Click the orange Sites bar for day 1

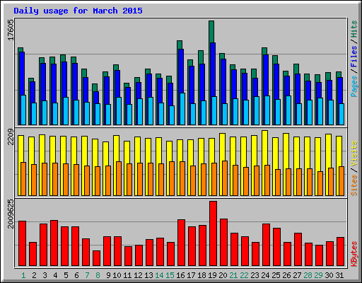click(x=23, y=179)
